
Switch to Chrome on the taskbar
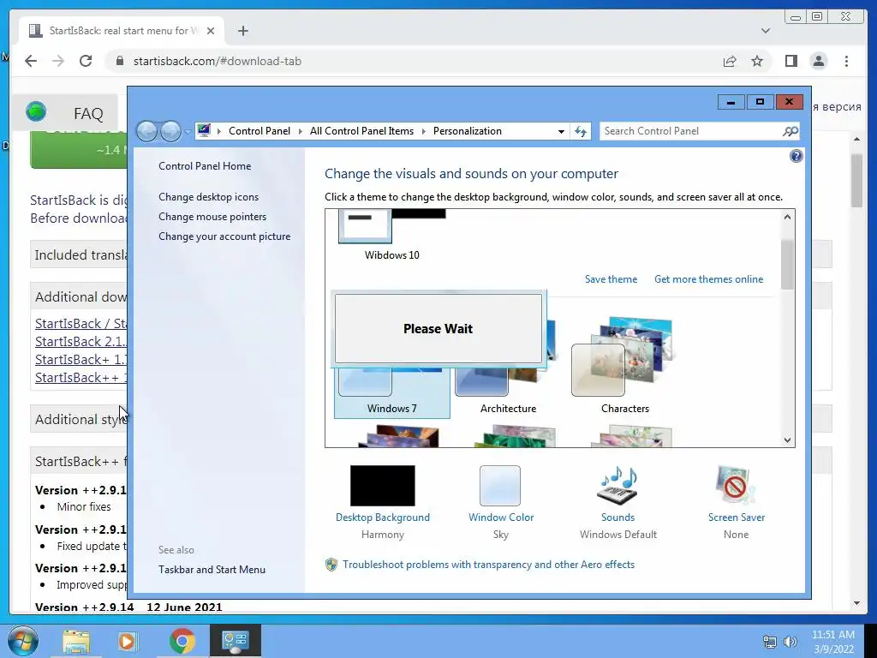coord(182,641)
